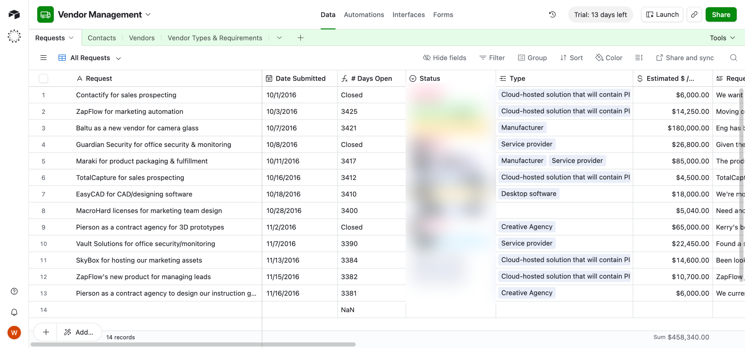The height and width of the screenshot is (348, 745).
Task: Open the Color records option
Action: pos(609,58)
